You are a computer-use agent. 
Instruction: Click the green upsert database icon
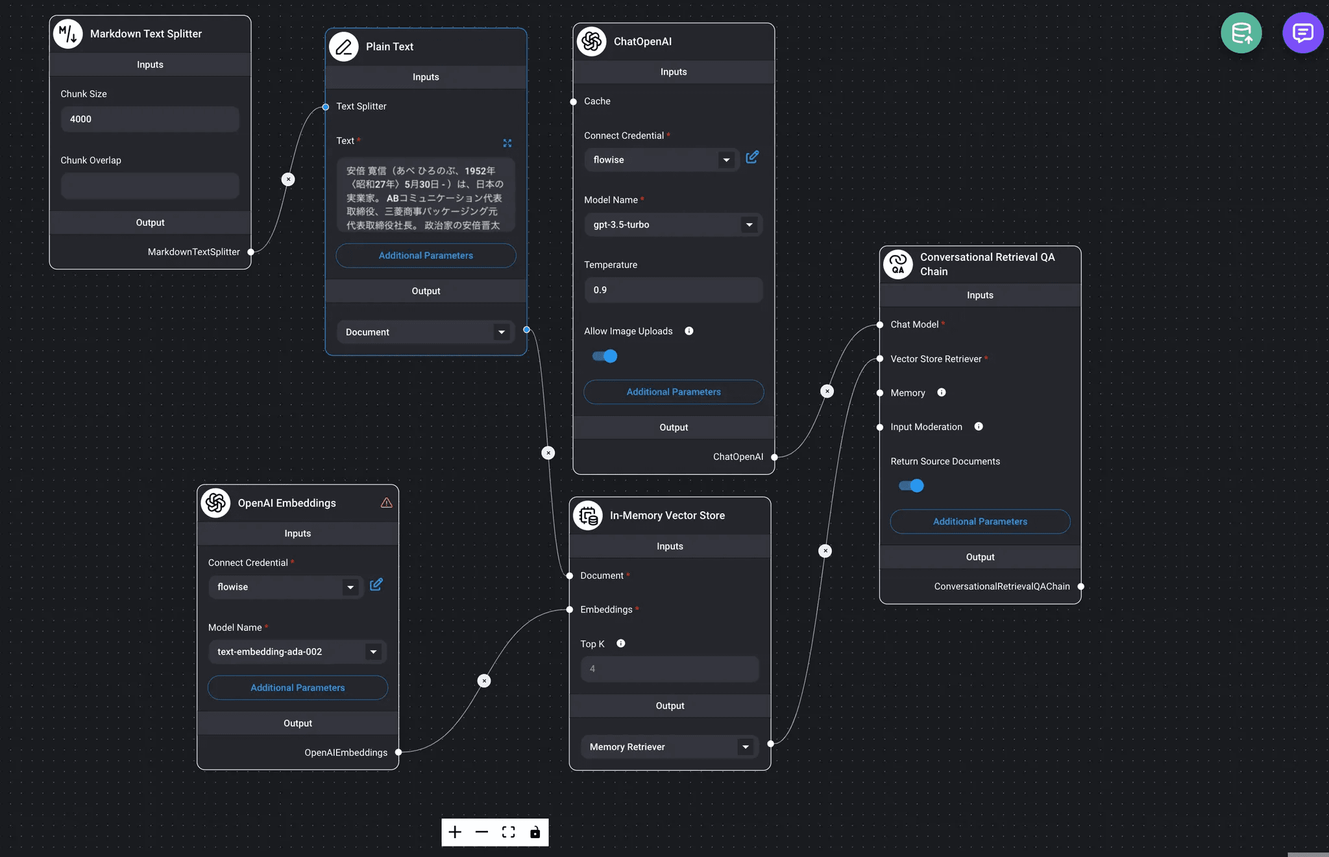(1241, 33)
